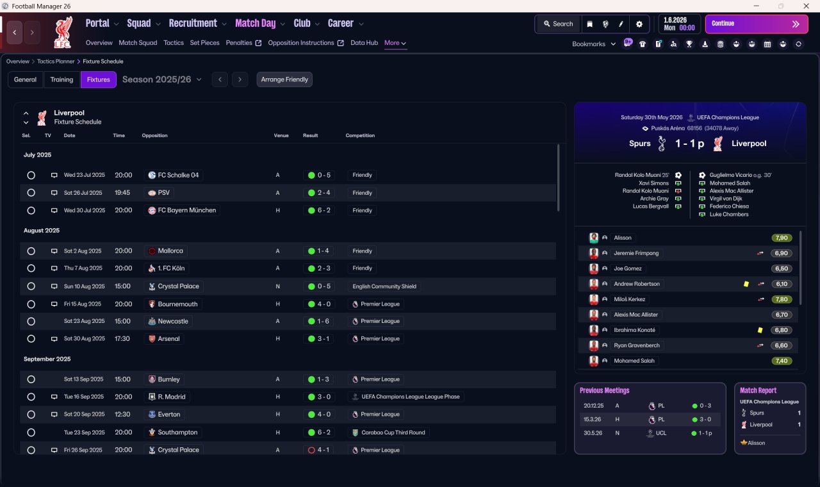Expand the Squad menu dropdown
Viewport: 820px width, 487px height.
(x=158, y=24)
